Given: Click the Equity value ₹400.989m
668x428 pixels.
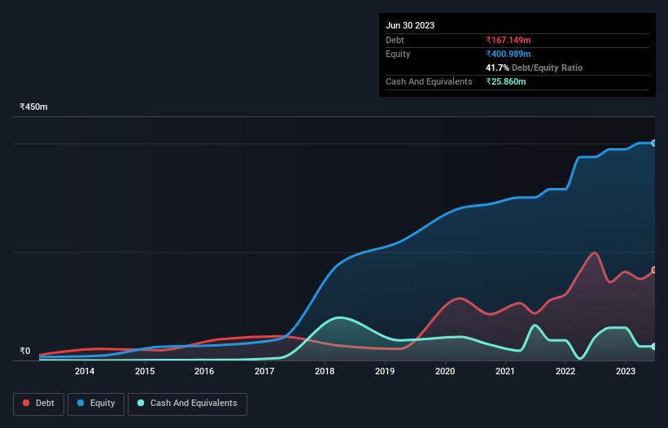Looking at the screenshot, I should coord(509,54).
